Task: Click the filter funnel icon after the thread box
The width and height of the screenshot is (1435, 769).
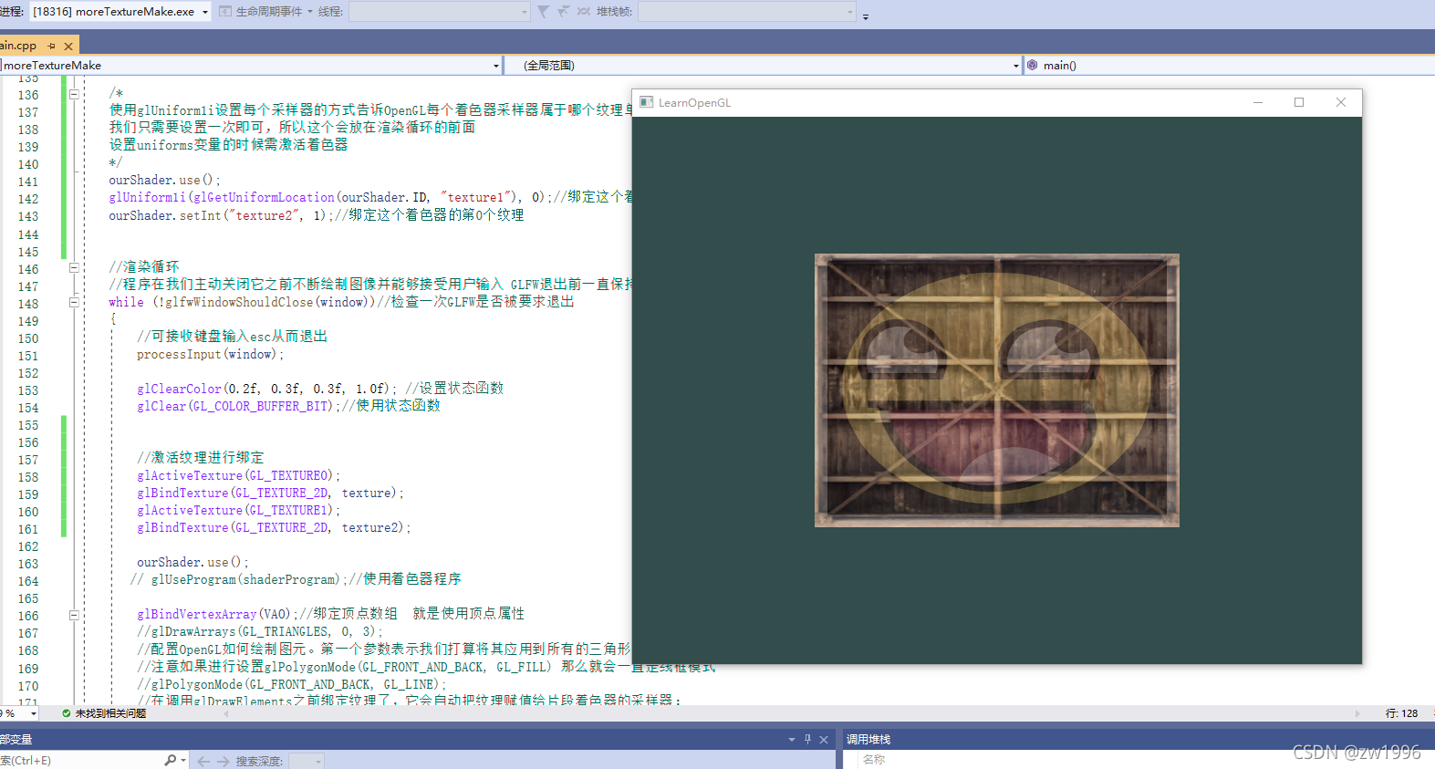Action: coord(543,12)
